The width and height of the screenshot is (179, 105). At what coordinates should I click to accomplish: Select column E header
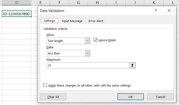point(41,2)
